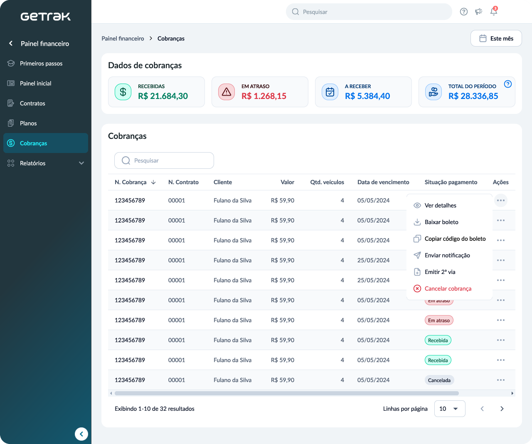Open the help icon in top bar
This screenshot has width=532, height=444.
click(464, 12)
